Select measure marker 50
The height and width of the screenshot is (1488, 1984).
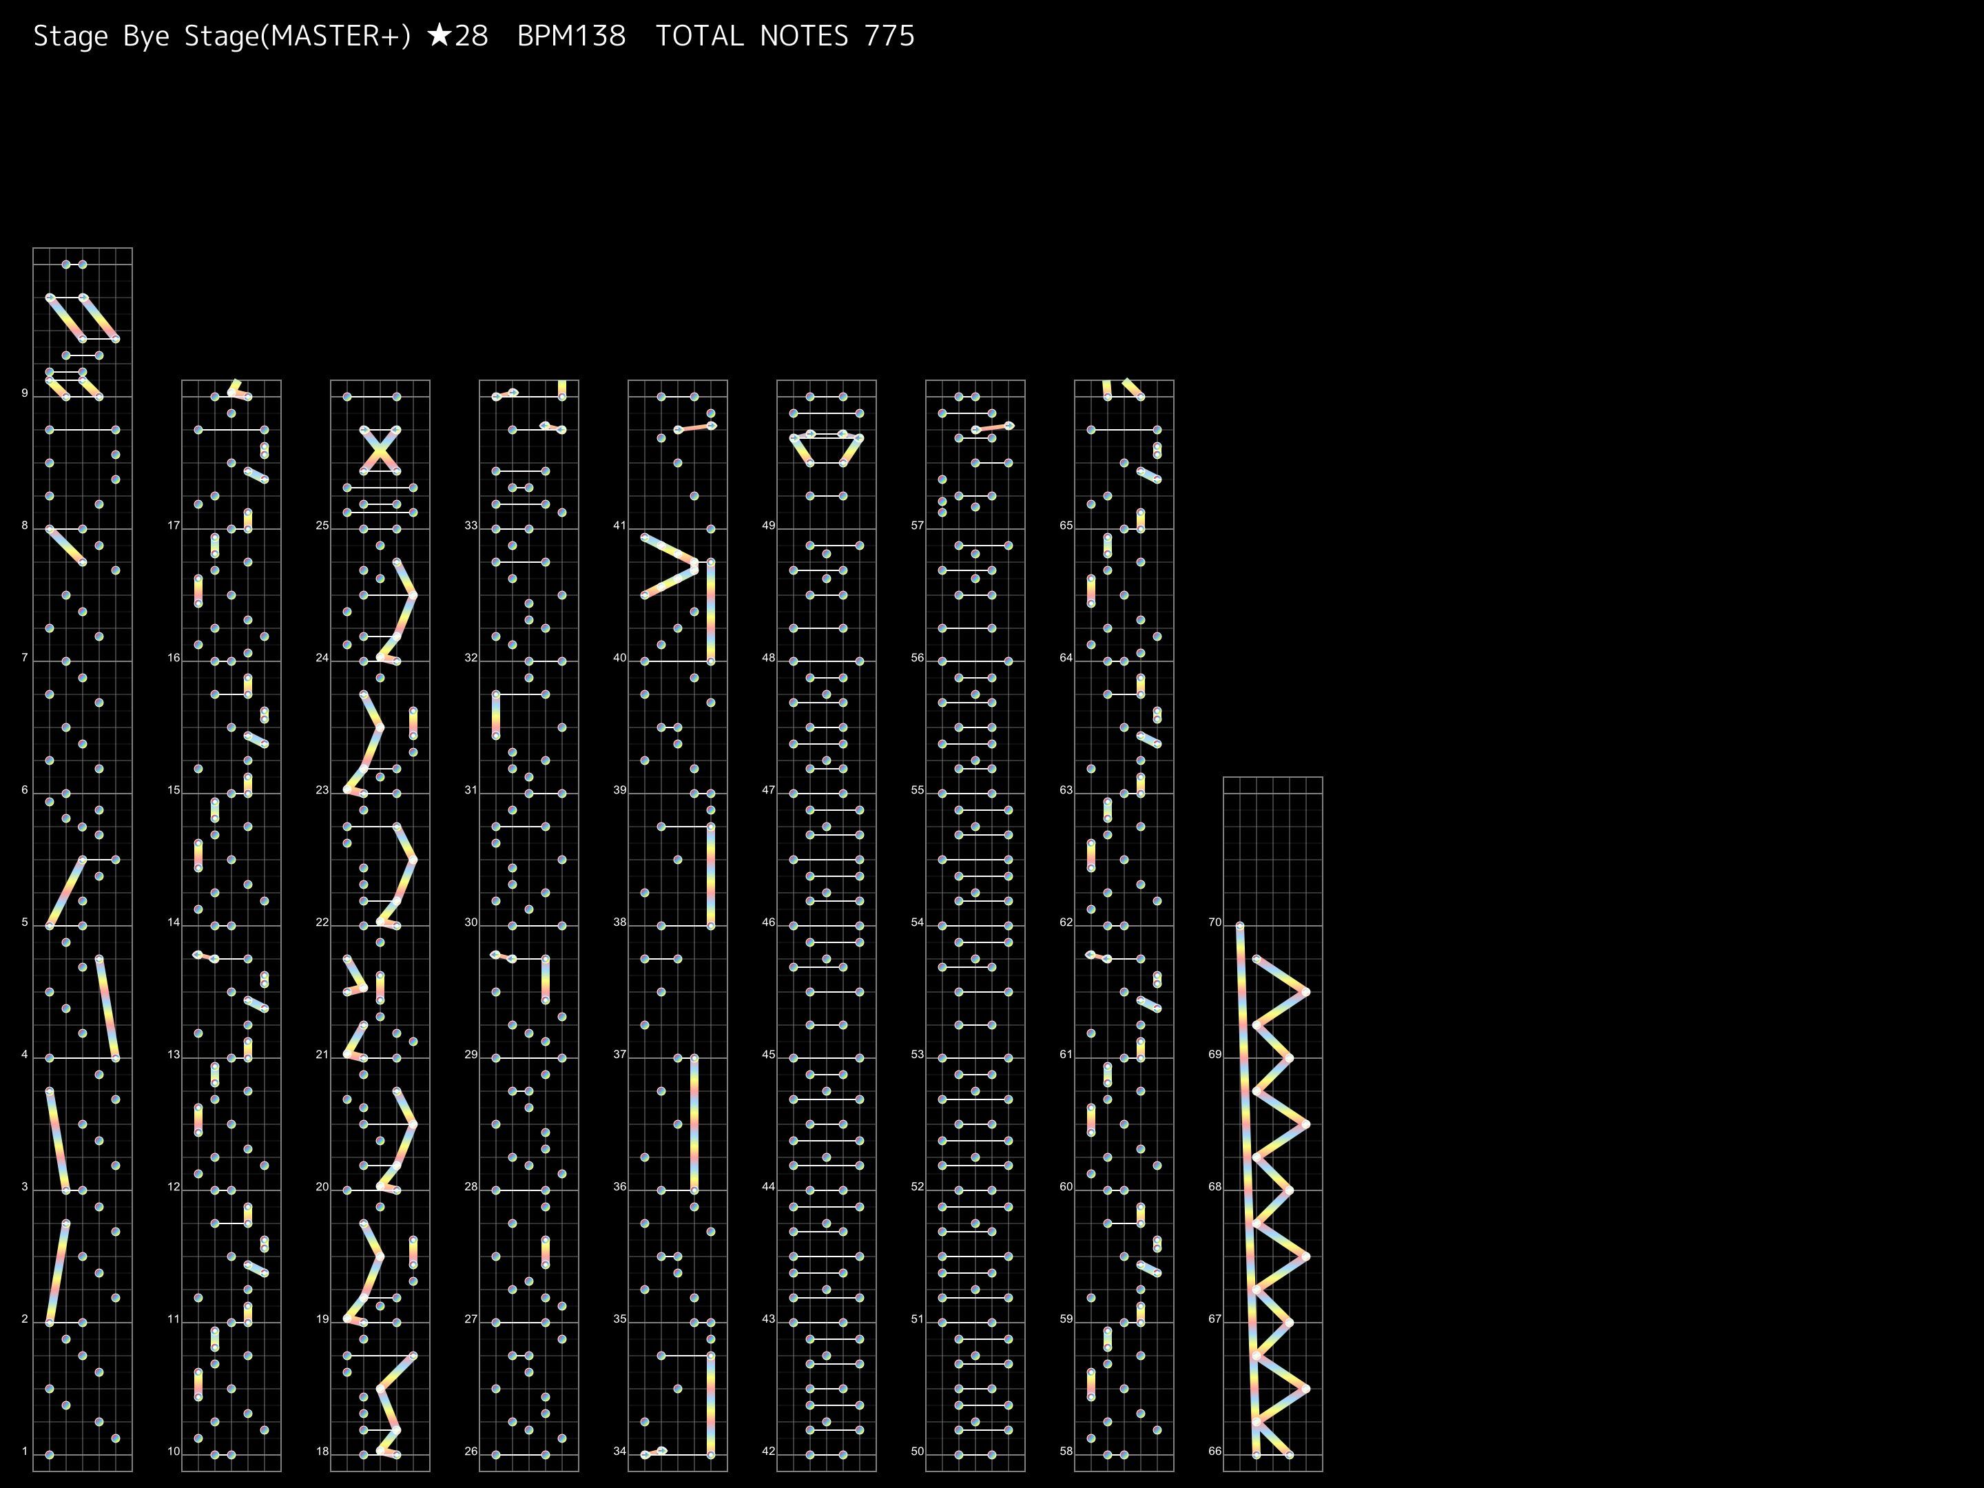point(917,1451)
